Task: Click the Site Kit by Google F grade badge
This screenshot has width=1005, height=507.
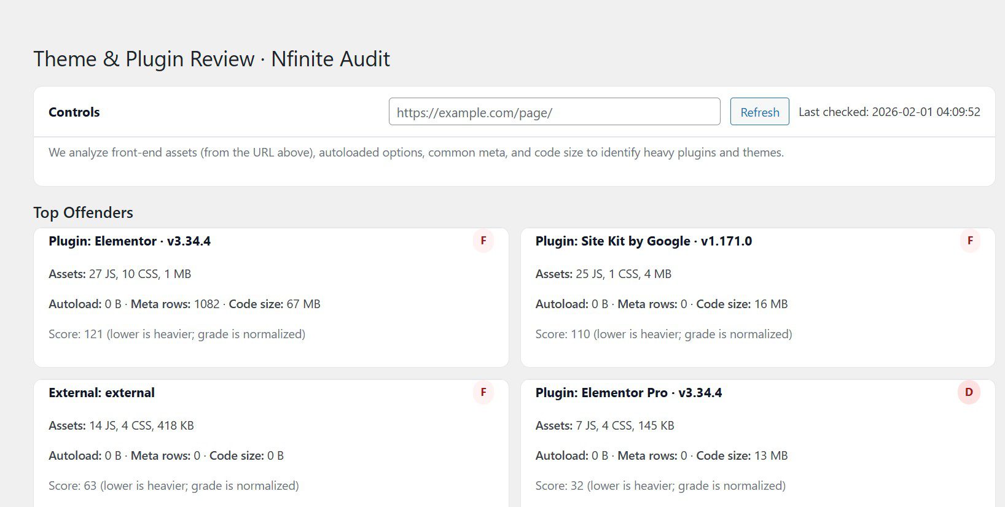Action: (x=970, y=241)
